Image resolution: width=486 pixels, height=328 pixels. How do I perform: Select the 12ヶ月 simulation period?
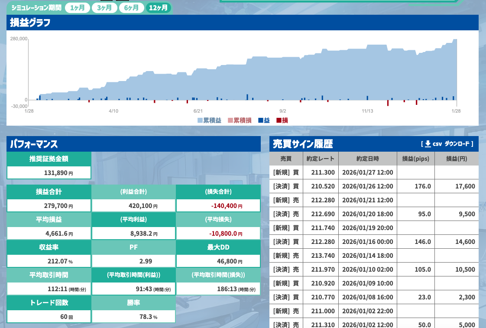click(x=158, y=7)
